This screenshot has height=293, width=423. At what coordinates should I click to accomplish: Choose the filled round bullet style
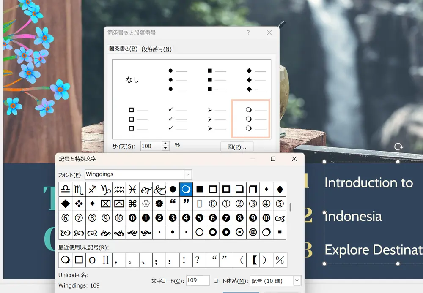pyautogui.click(x=177, y=80)
